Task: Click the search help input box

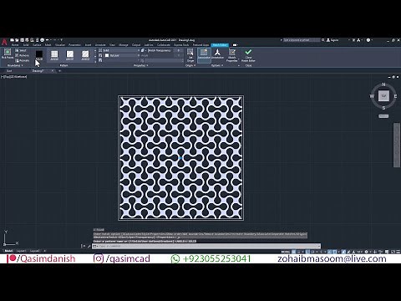Action: [x=302, y=40]
